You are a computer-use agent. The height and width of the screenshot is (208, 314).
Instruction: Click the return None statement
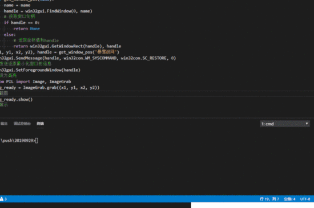coord(26,28)
